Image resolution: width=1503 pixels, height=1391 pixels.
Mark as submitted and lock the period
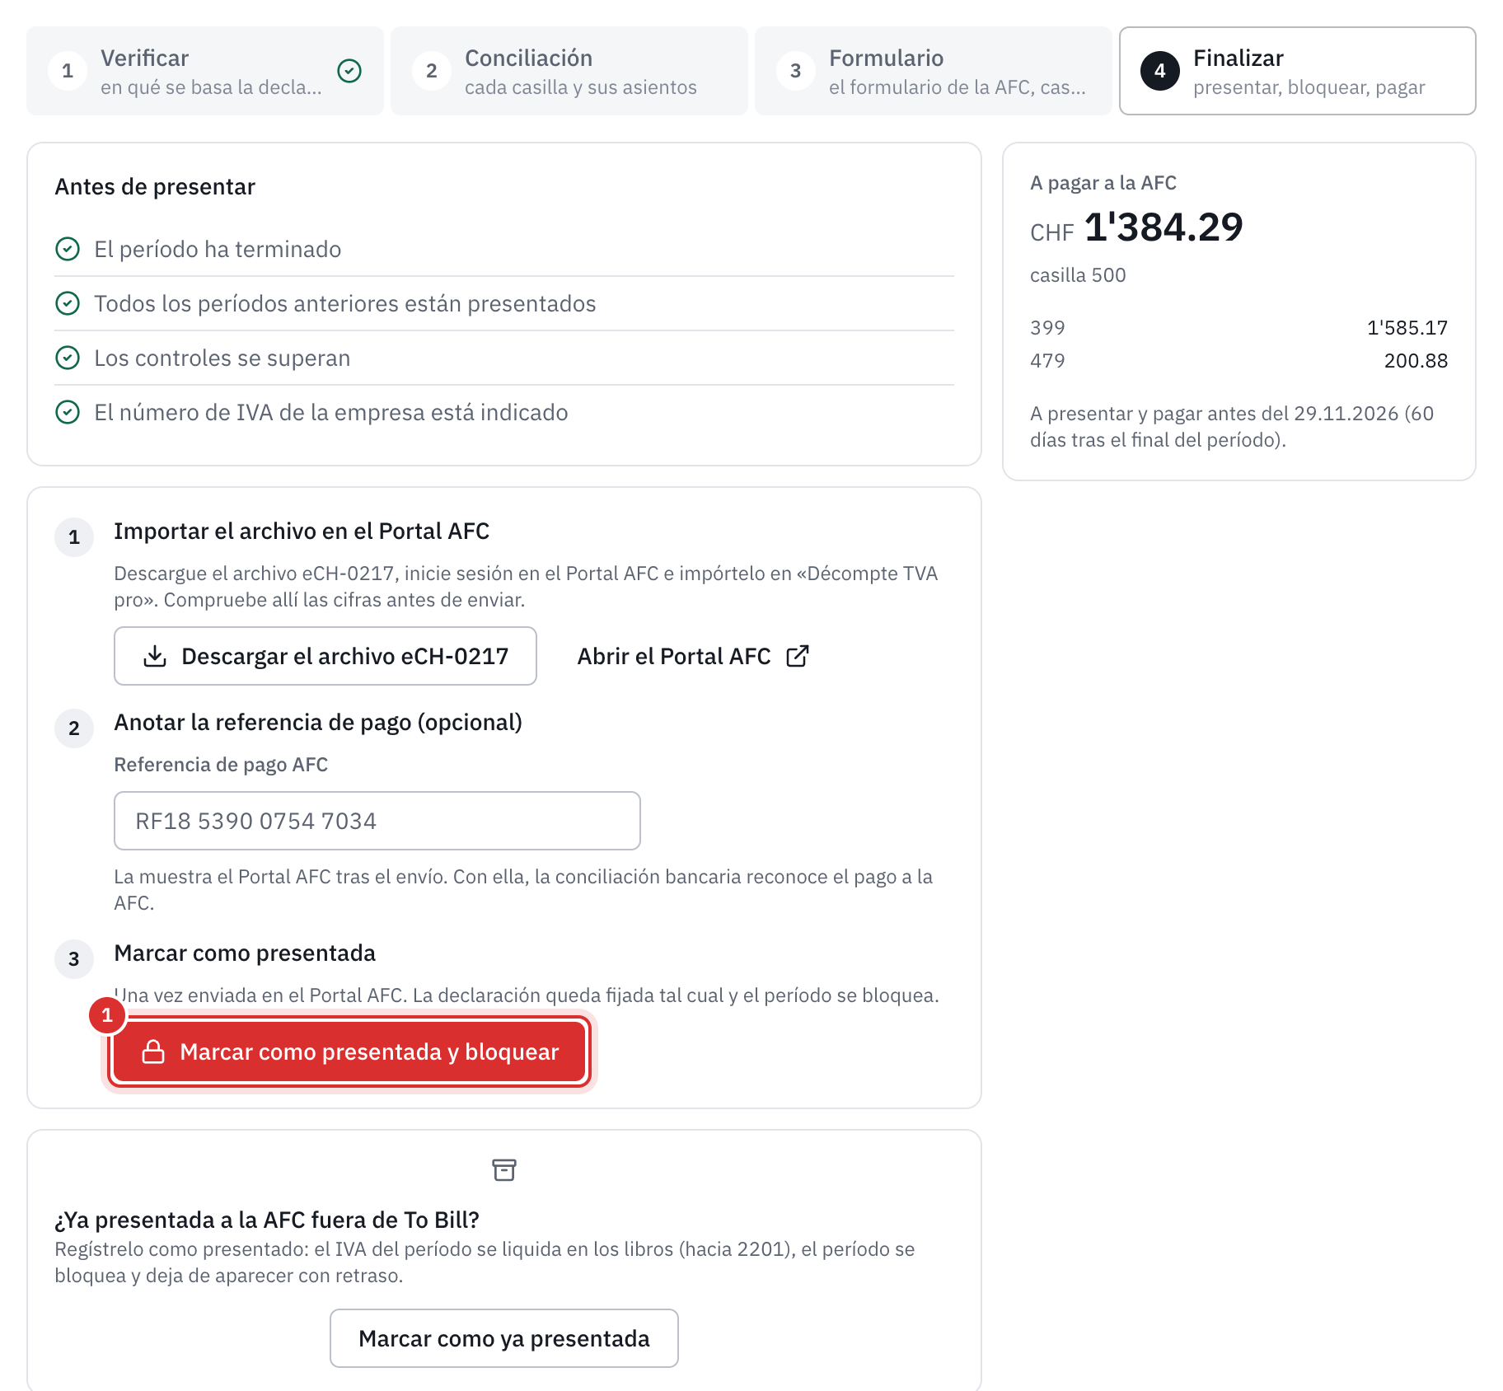349,1051
